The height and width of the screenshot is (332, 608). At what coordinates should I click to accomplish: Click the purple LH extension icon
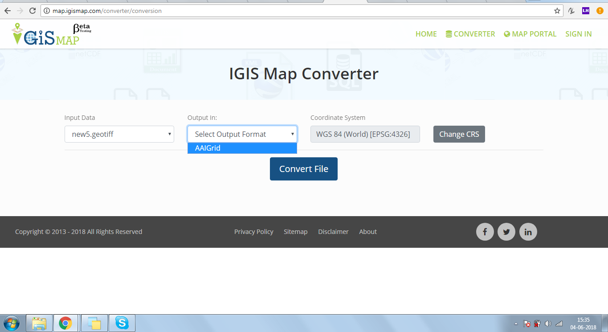coord(586,11)
